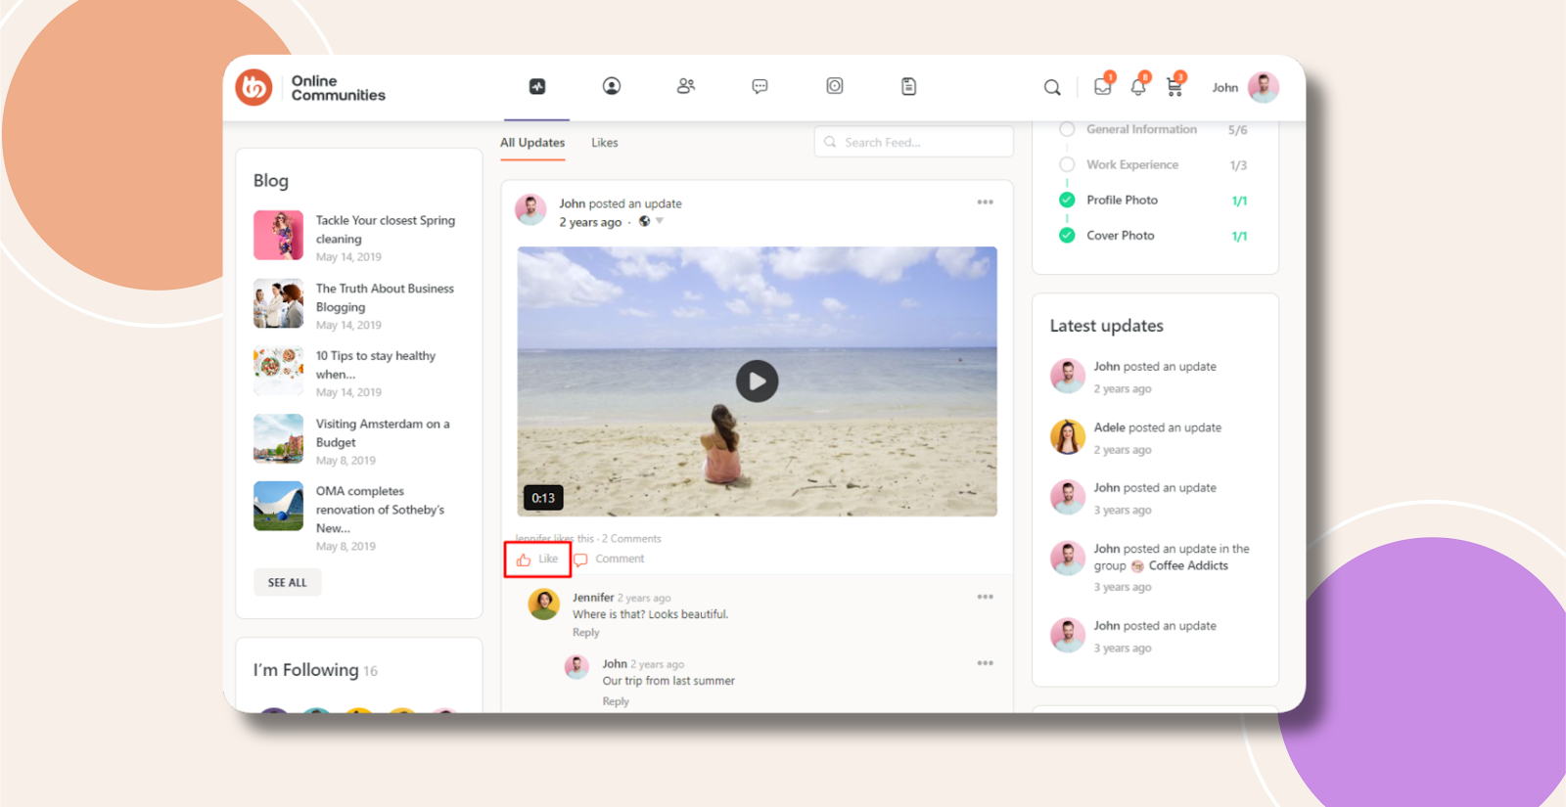Play the beach video
The height and width of the screenshot is (807, 1566).
click(x=757, y=381)
